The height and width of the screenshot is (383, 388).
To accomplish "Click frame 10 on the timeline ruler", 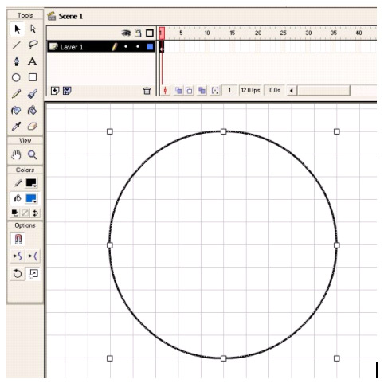I will pos(207,33).
